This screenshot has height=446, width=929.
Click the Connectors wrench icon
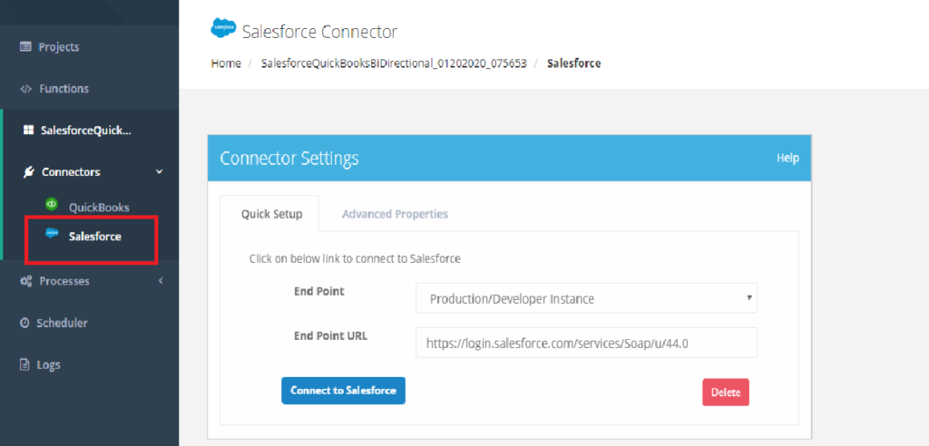pos(29,172)
